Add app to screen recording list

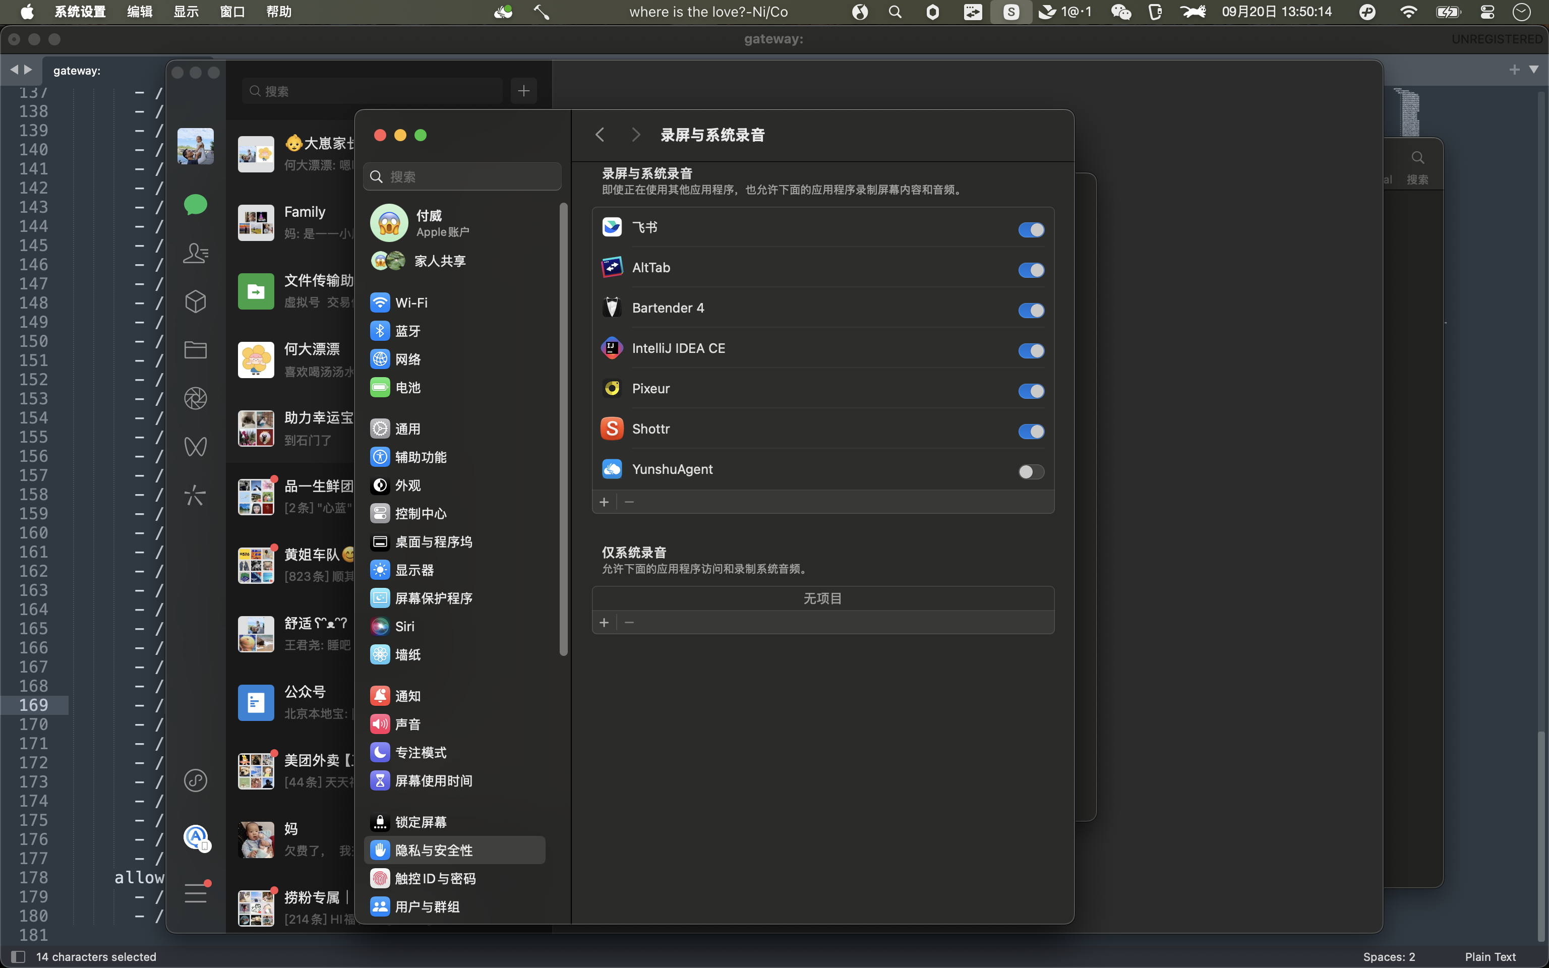tap(604, 502)
